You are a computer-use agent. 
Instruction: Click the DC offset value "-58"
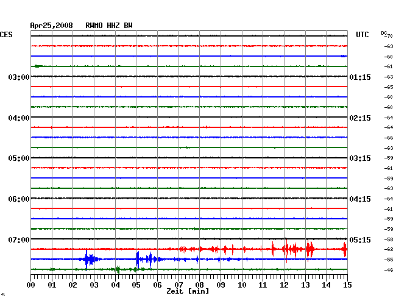click(389, 239)
